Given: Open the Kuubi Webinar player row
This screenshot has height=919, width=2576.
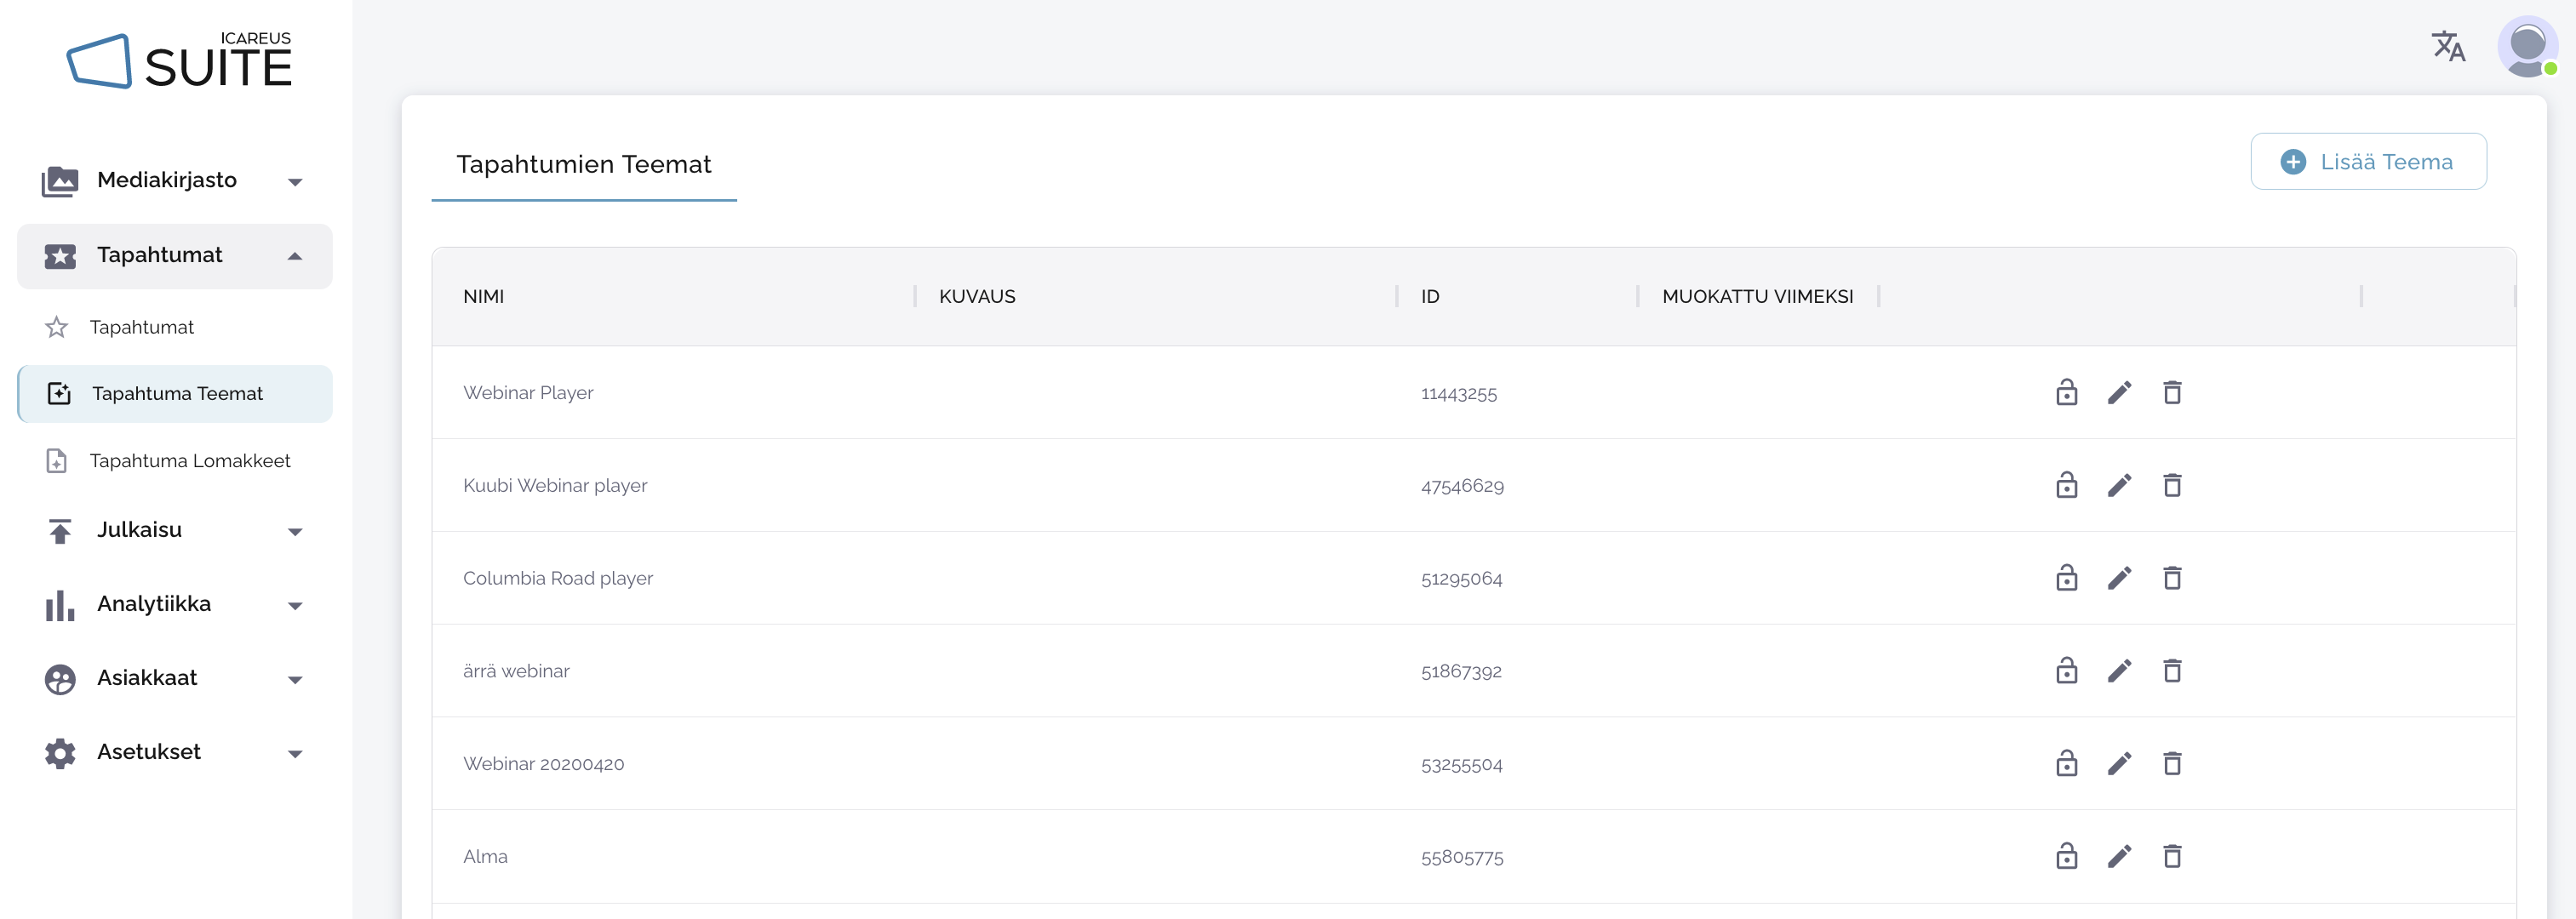Looking at the screenshot, I should 555,486.
